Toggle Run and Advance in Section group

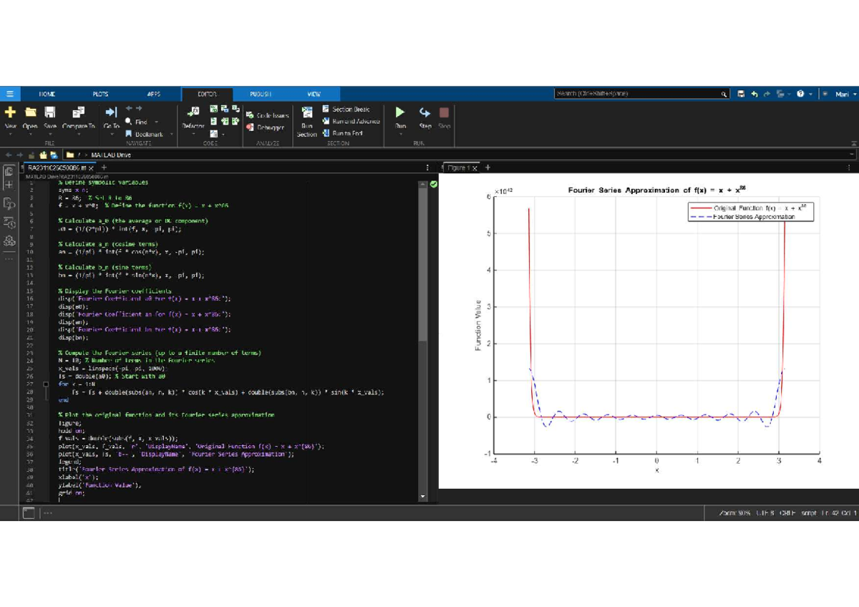pyautogui.click(x=351, y=122)
